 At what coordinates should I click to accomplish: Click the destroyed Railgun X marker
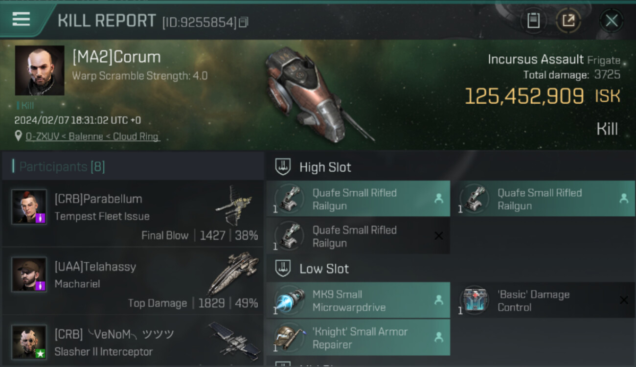[439, 236]
